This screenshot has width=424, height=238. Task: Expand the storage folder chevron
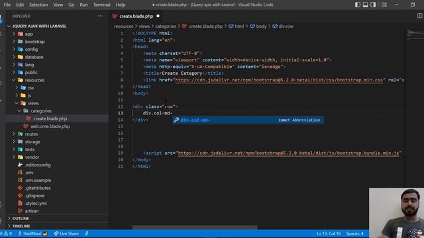click(x=14, y=141)
